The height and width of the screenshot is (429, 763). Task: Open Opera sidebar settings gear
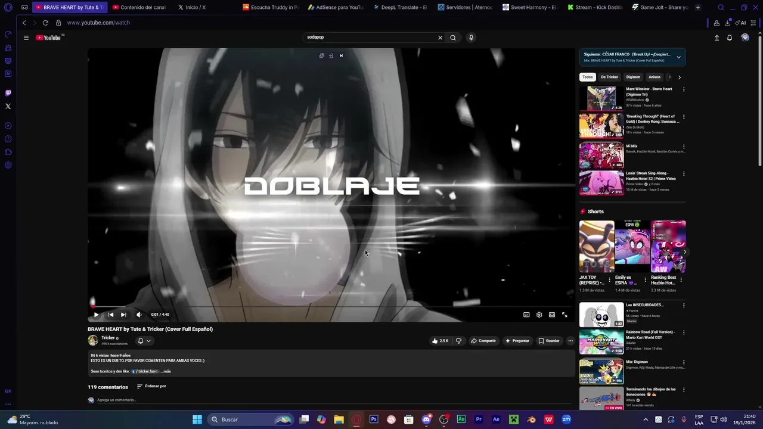pos(8,165)
